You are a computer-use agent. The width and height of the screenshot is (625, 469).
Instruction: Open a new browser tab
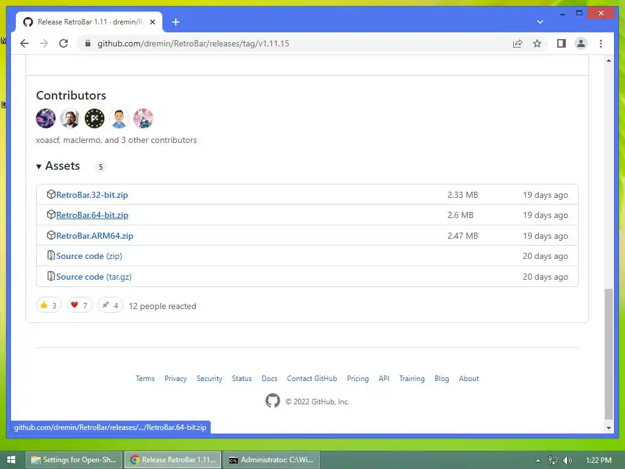175,22
